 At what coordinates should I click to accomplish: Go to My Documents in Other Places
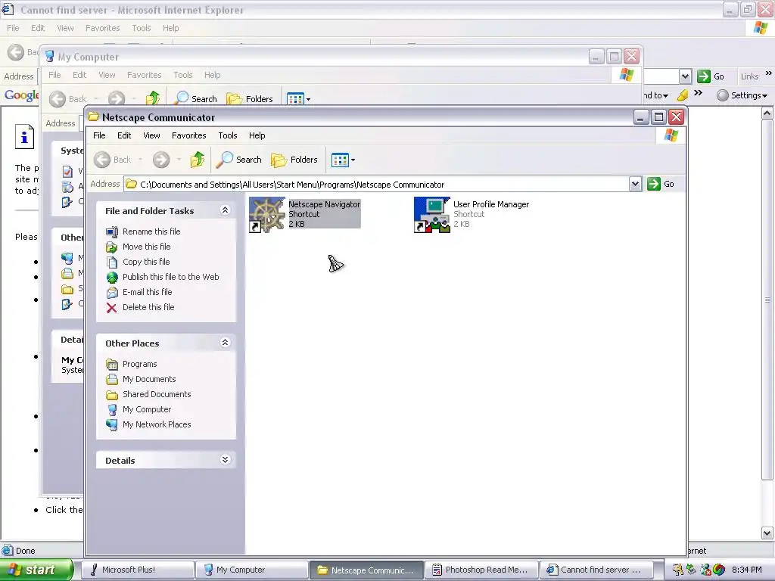(149, 379)
